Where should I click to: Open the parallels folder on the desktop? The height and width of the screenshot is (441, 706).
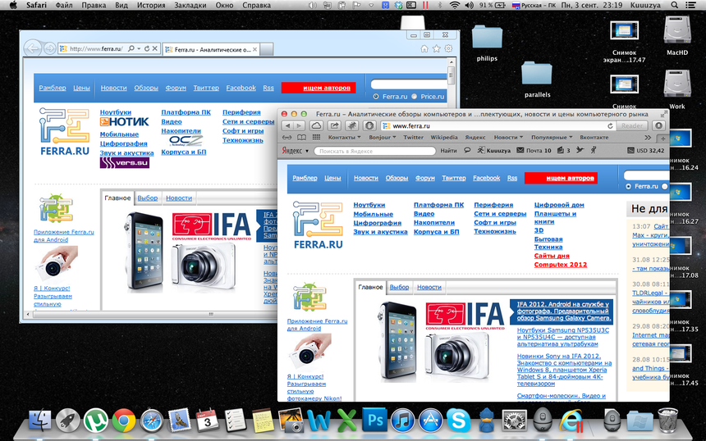[537, 80]
